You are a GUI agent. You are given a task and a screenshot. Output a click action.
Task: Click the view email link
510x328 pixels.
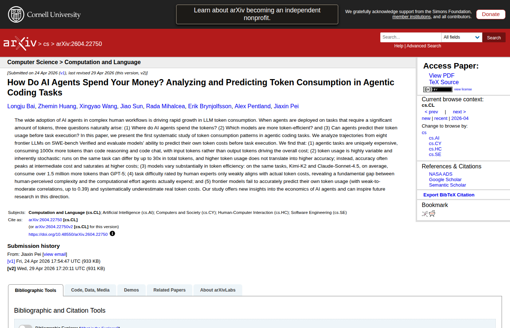click(55, 254)
